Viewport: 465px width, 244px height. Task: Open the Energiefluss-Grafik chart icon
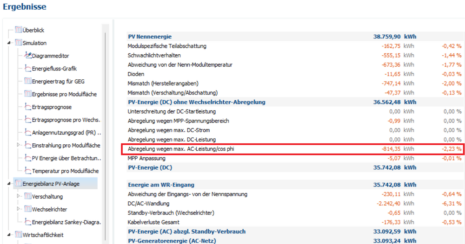click(x=28, y=68)
